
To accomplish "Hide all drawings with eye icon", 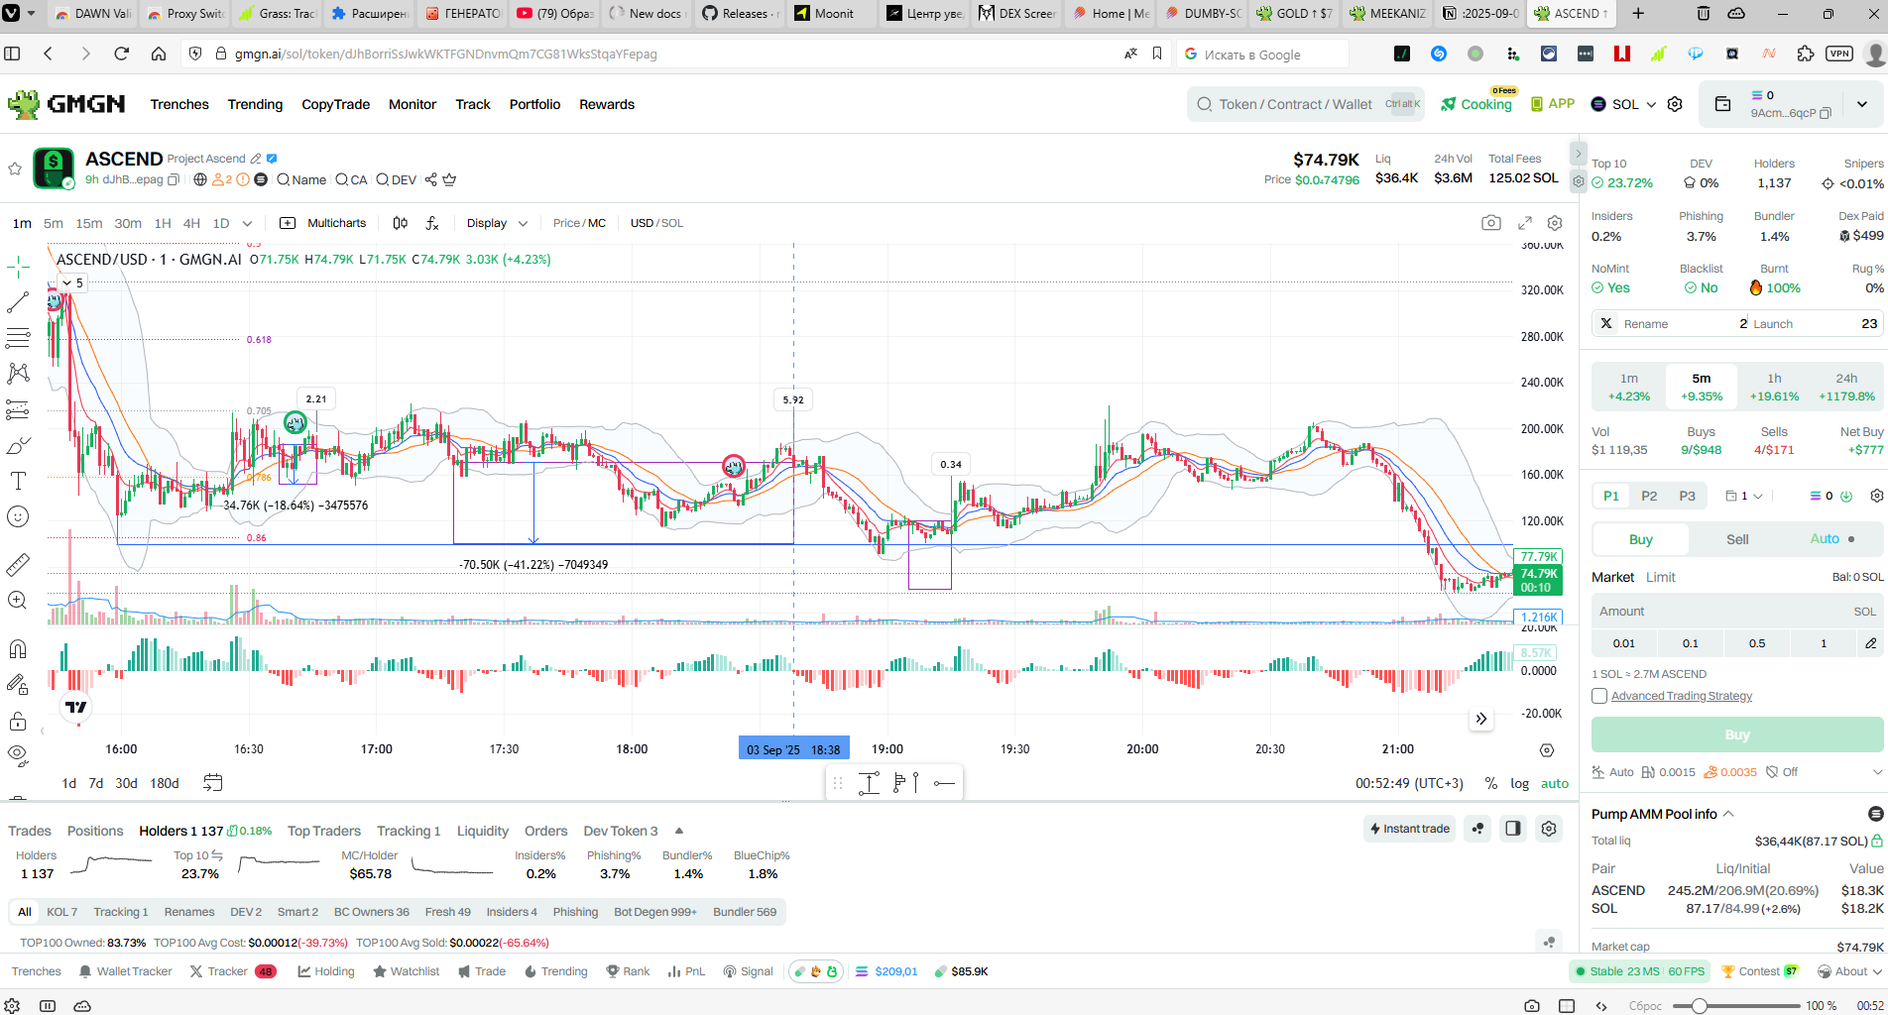I will coord(18,755).
